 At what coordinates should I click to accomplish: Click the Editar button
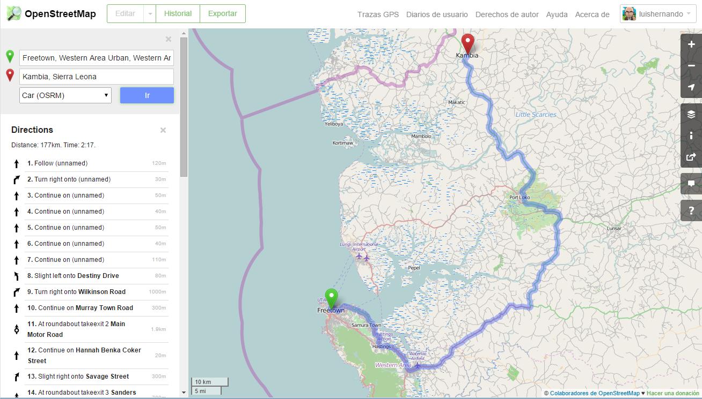coord(126,14)
